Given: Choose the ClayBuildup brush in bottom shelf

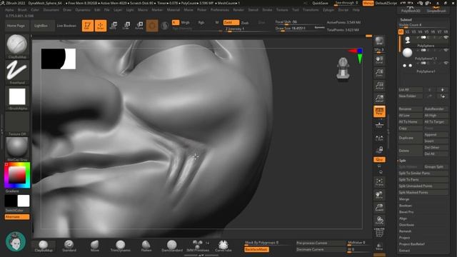Looking at the screenshot, I should [x=44, y=246].
